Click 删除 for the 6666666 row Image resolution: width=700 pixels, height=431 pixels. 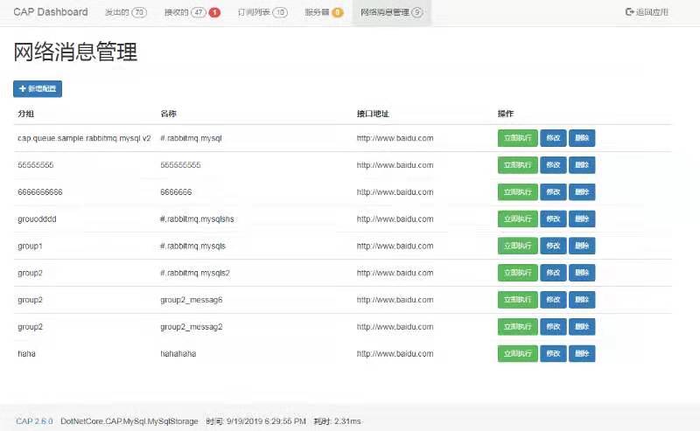(x=582, y=192)
